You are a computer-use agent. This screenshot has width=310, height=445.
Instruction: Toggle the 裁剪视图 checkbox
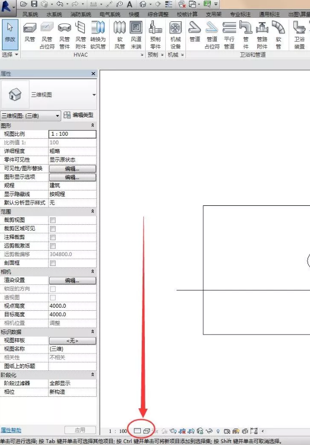53,220
